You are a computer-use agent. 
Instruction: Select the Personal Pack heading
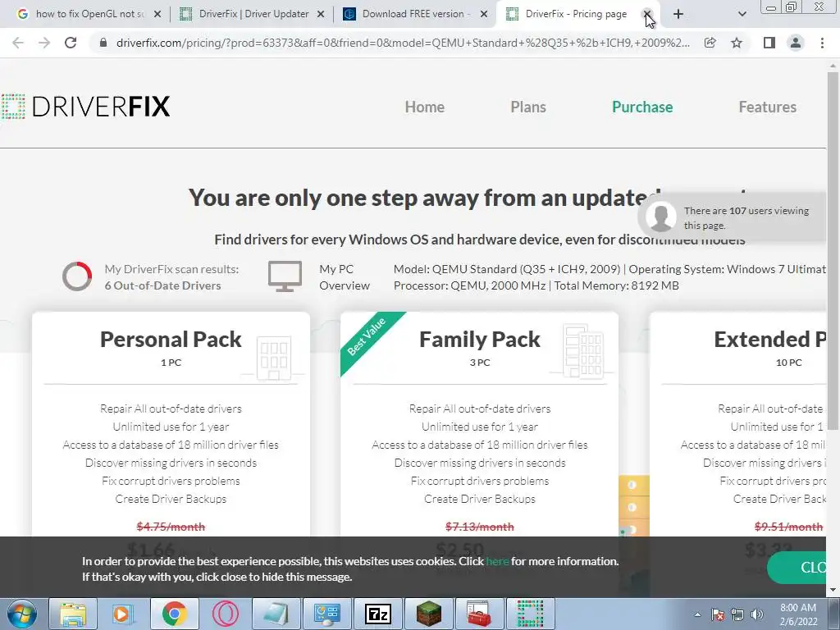point(171,339)
